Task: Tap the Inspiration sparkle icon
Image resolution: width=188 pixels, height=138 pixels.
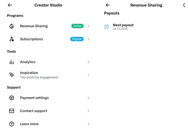Action: tap(12, 75)
